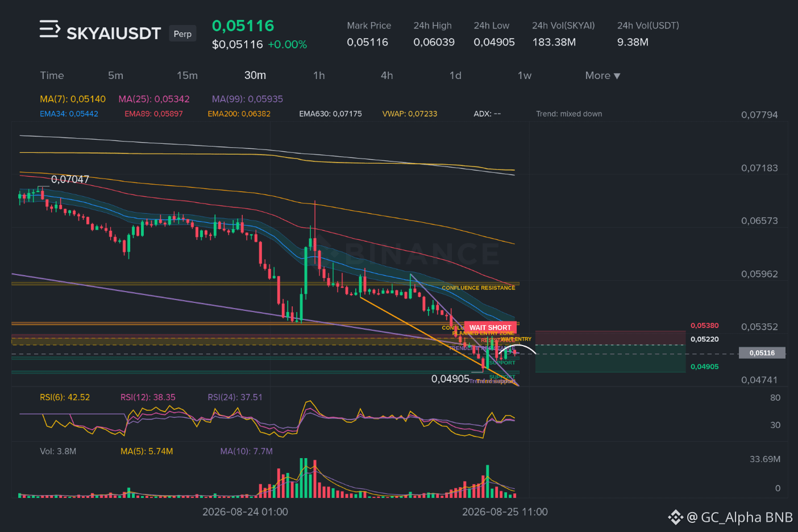Image resolution: width=798 pixels, height=532 pixels.
Task: Click the large green price 0,05116
Action: [243, 26]
